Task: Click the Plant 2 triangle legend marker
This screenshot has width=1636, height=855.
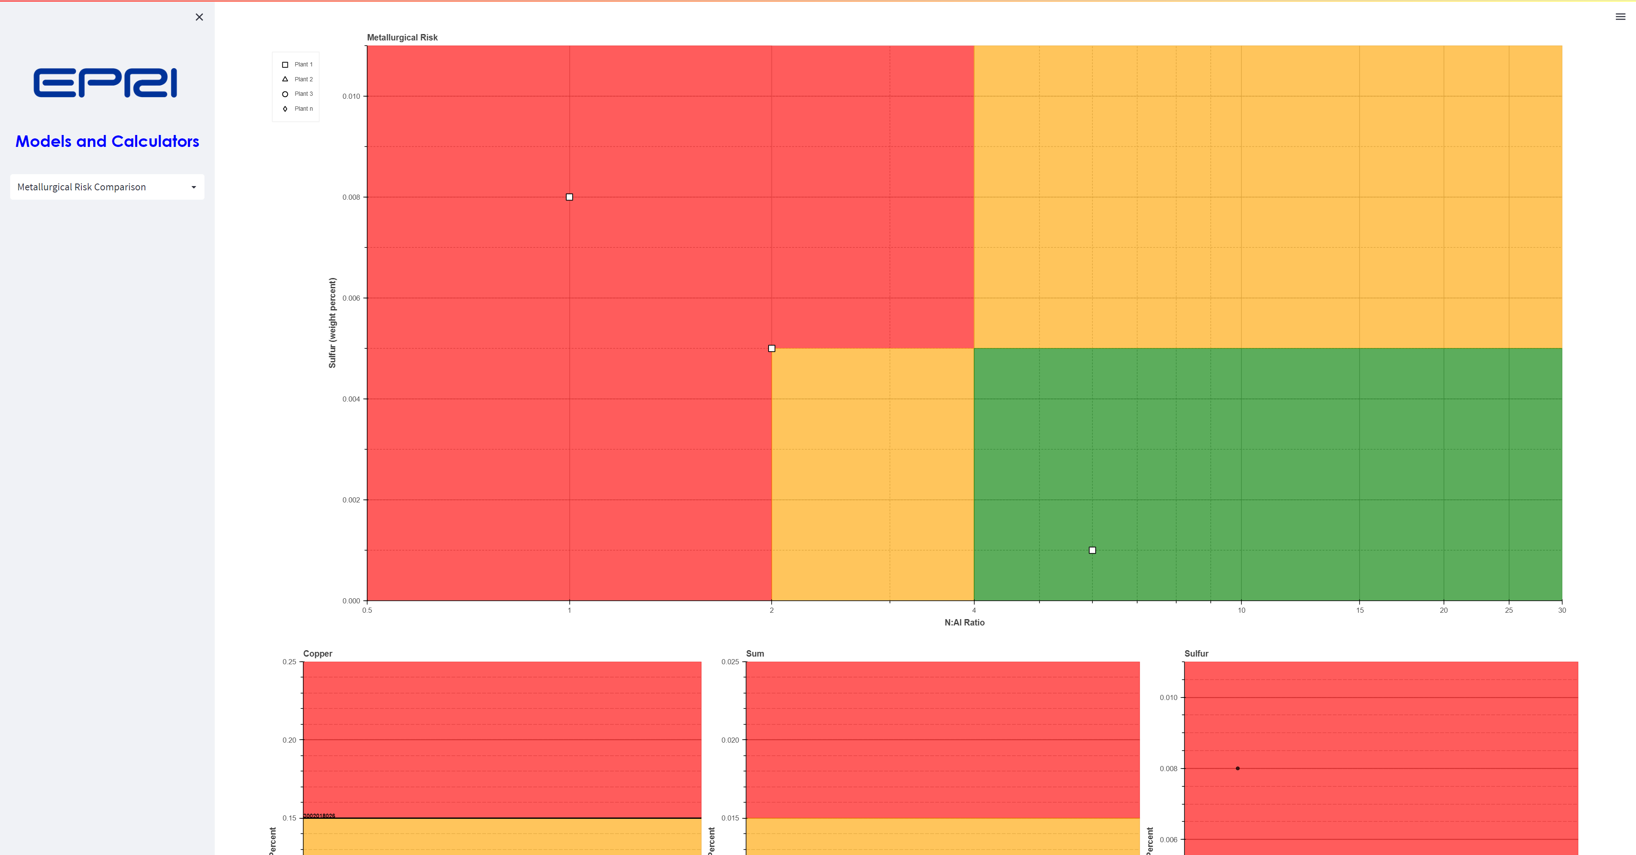Action: coord(285,79)
